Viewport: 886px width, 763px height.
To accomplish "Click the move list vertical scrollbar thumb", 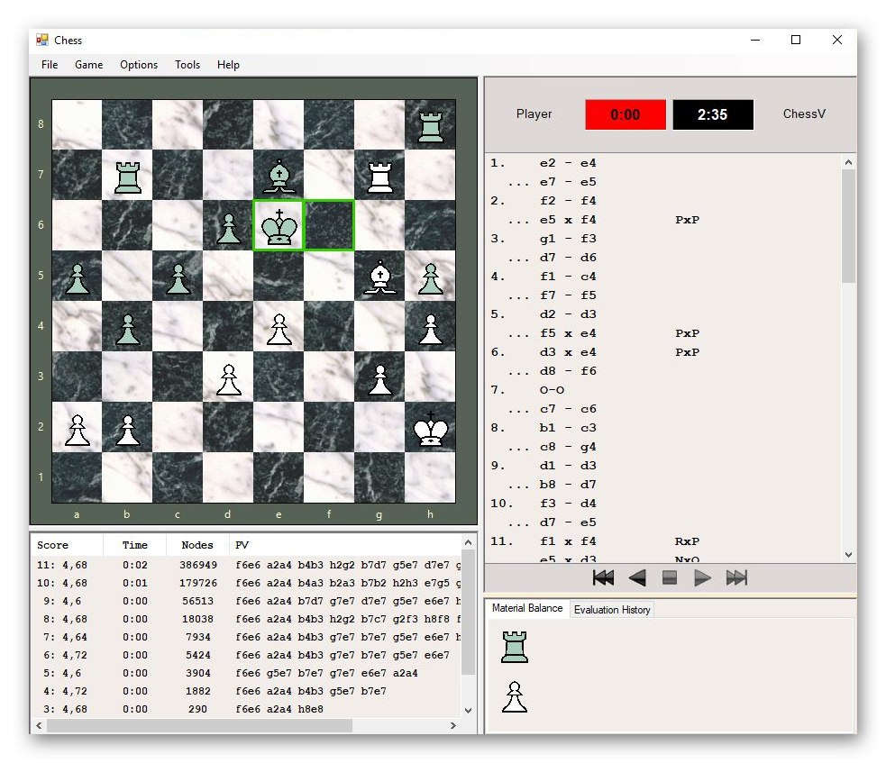I will point(848,226).
